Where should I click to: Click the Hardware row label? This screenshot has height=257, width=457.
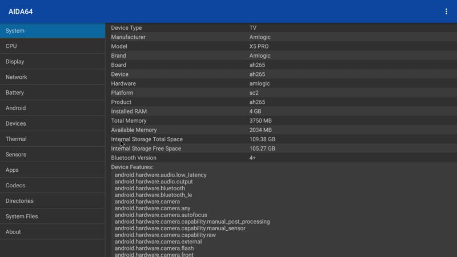[x=123, y=83]
